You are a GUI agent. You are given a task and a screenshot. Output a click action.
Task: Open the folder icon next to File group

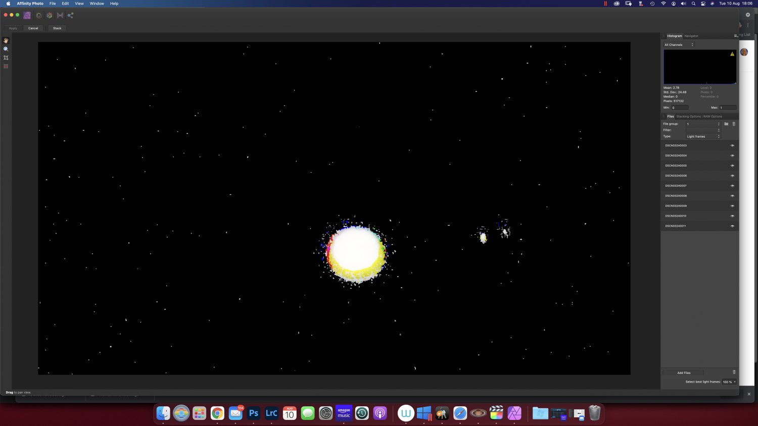pos(726,124)
